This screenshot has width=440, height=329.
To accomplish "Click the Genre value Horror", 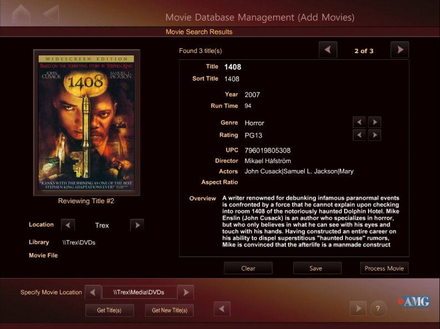I will point(254,123).
